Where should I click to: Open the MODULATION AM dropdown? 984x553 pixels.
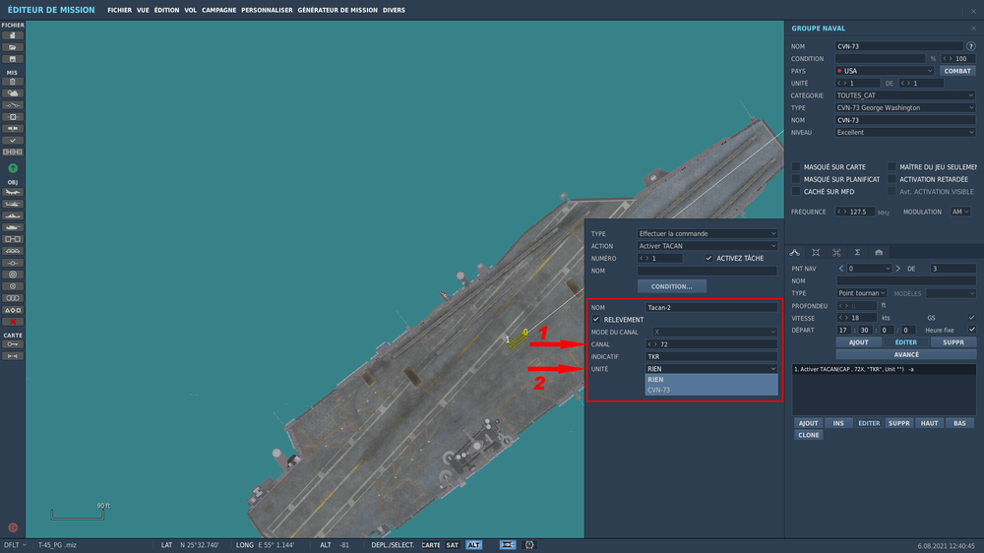(960, 213)
